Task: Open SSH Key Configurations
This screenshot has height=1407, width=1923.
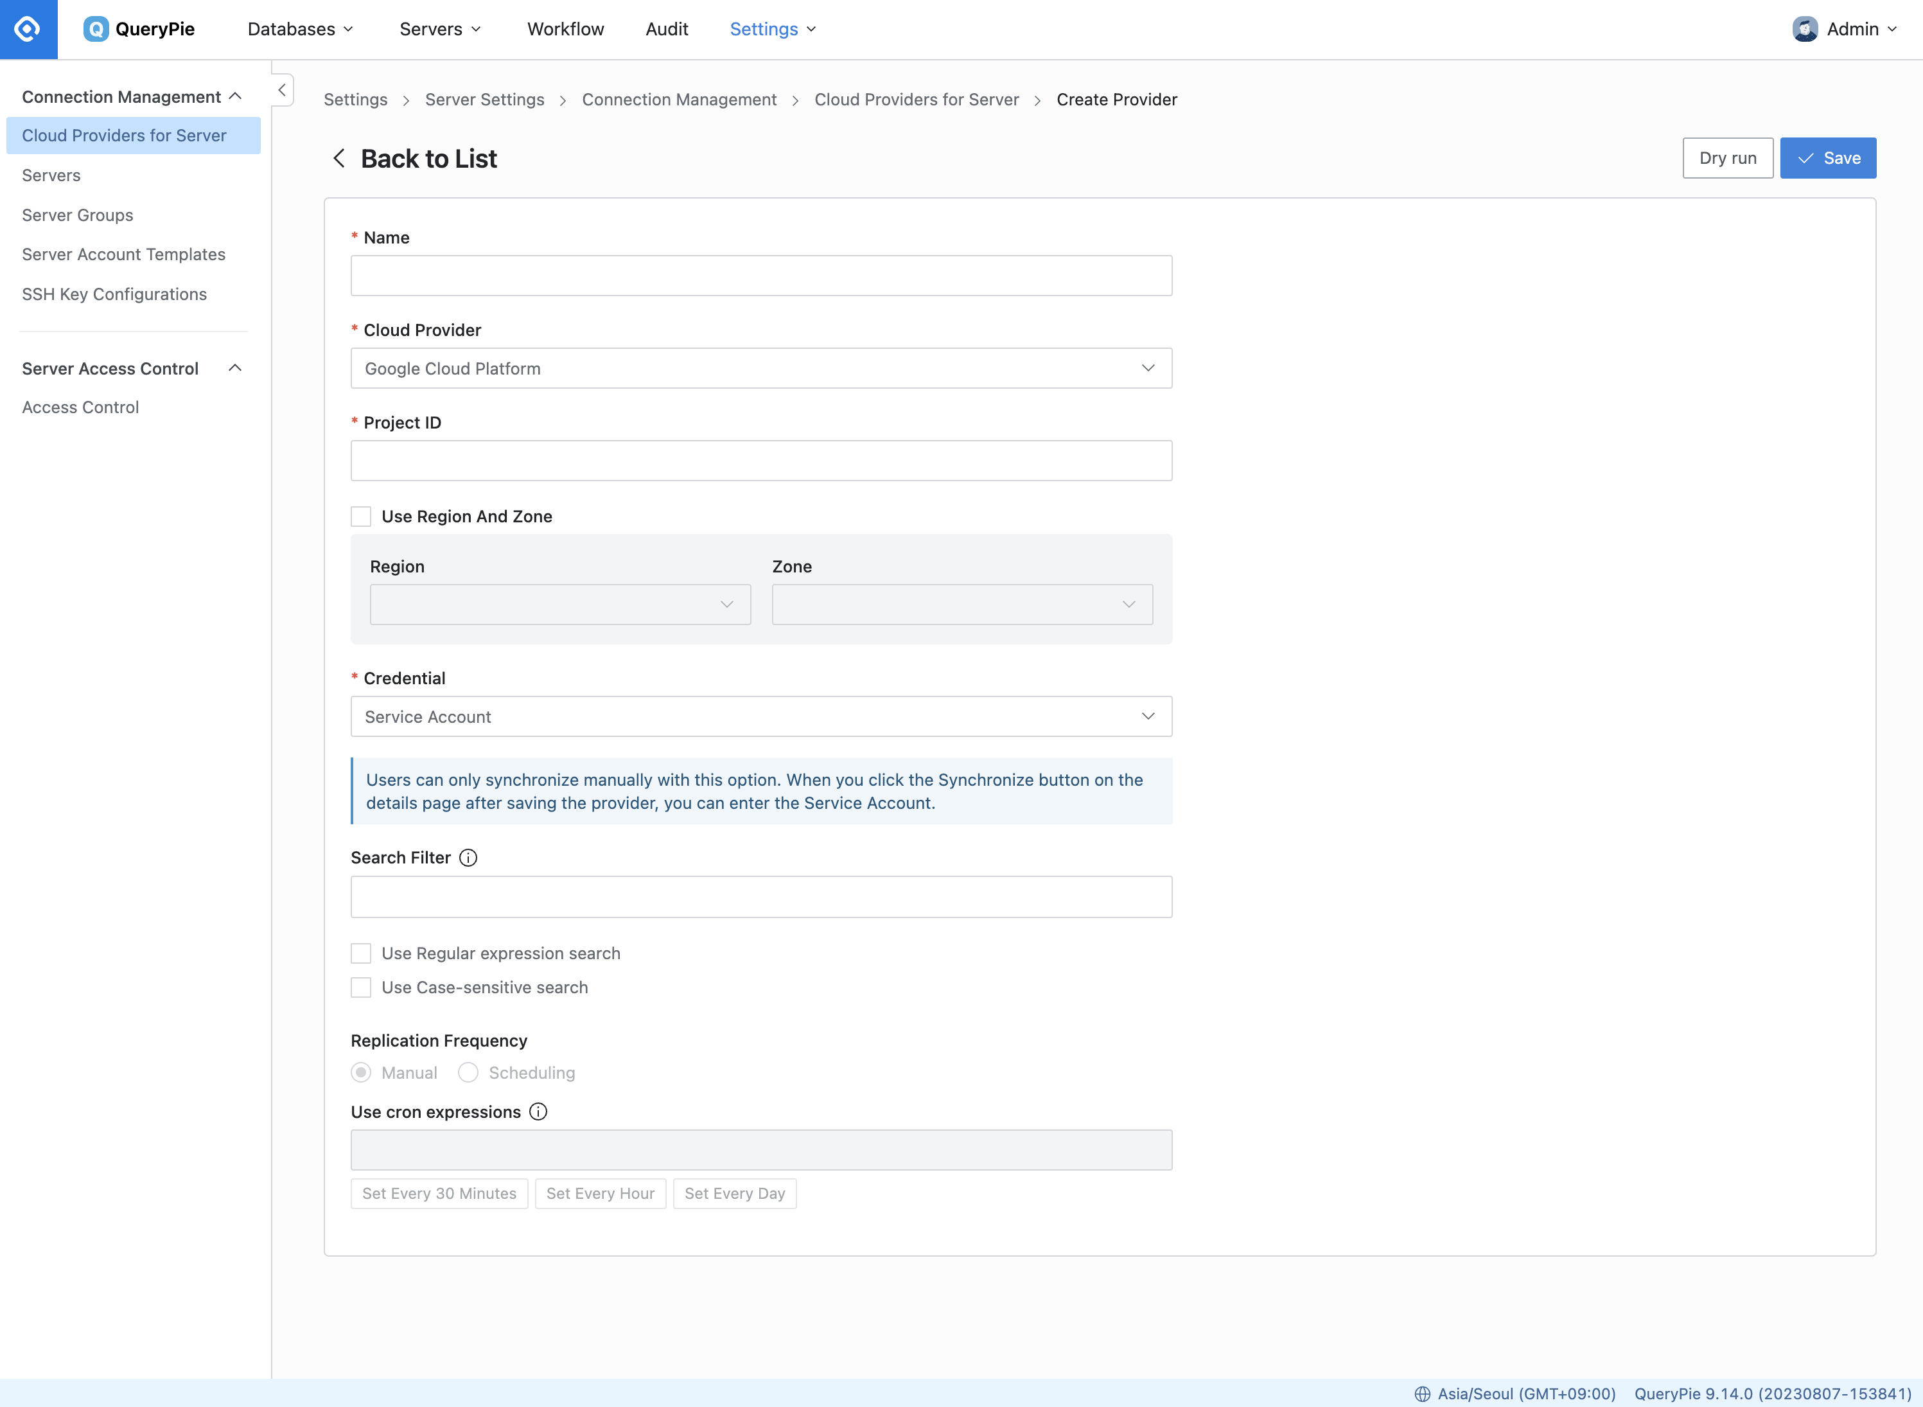Action: [x=114, y=294]
